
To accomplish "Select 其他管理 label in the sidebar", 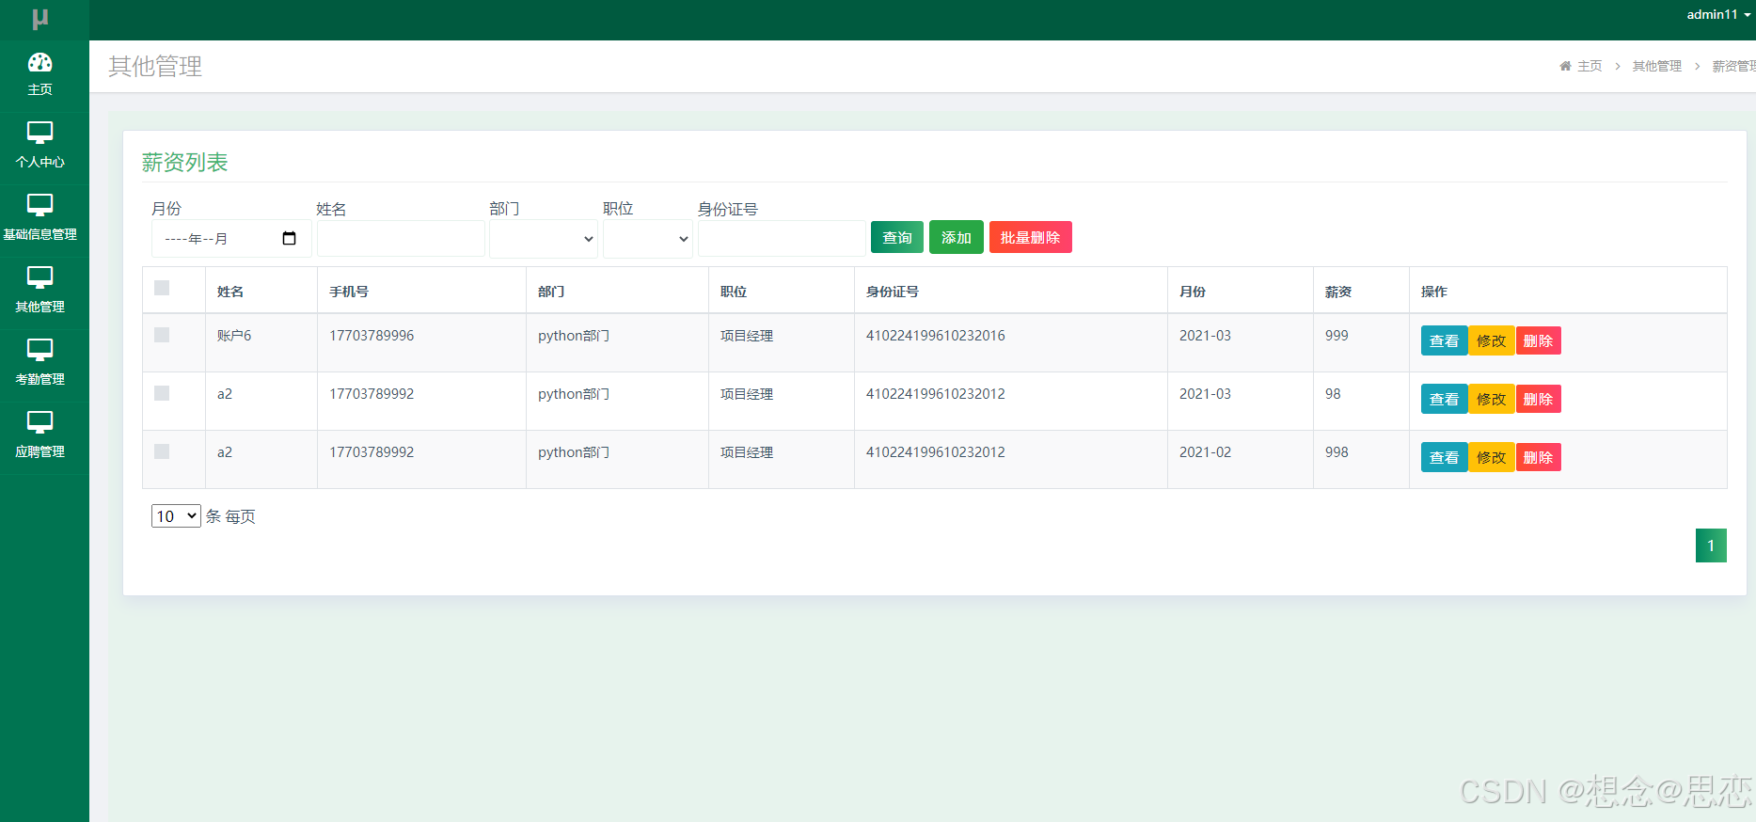I will point(40,307).
